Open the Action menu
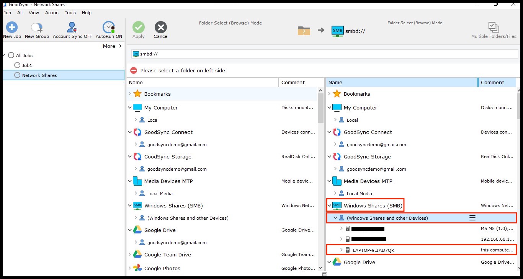 (x=52, y=13)
